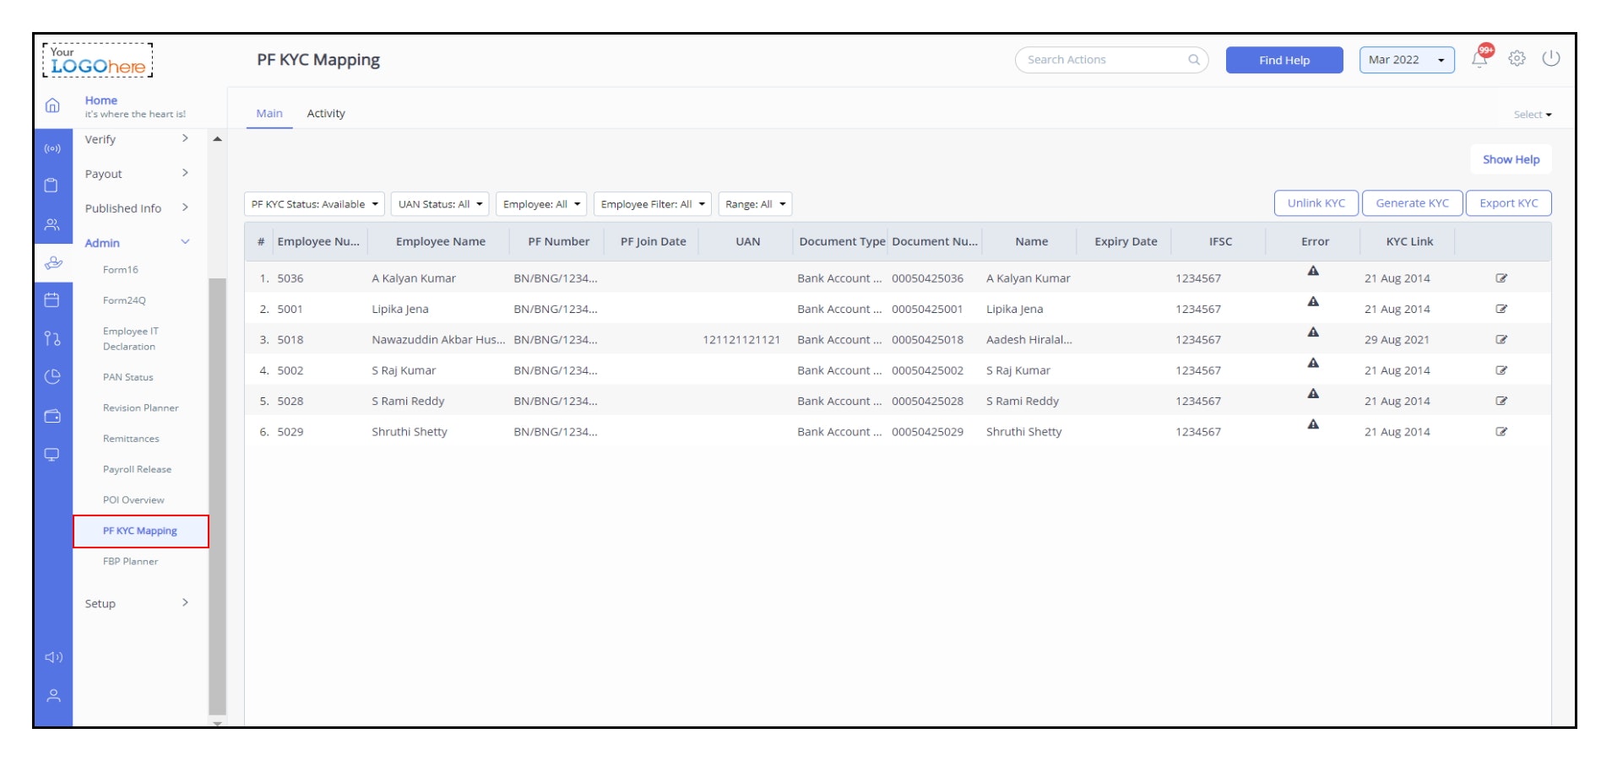This screenshot has width=1601, height=766.
Task: Open the Employee Filter dropdown
Action: pyautogui.click(x=653, y=203)
